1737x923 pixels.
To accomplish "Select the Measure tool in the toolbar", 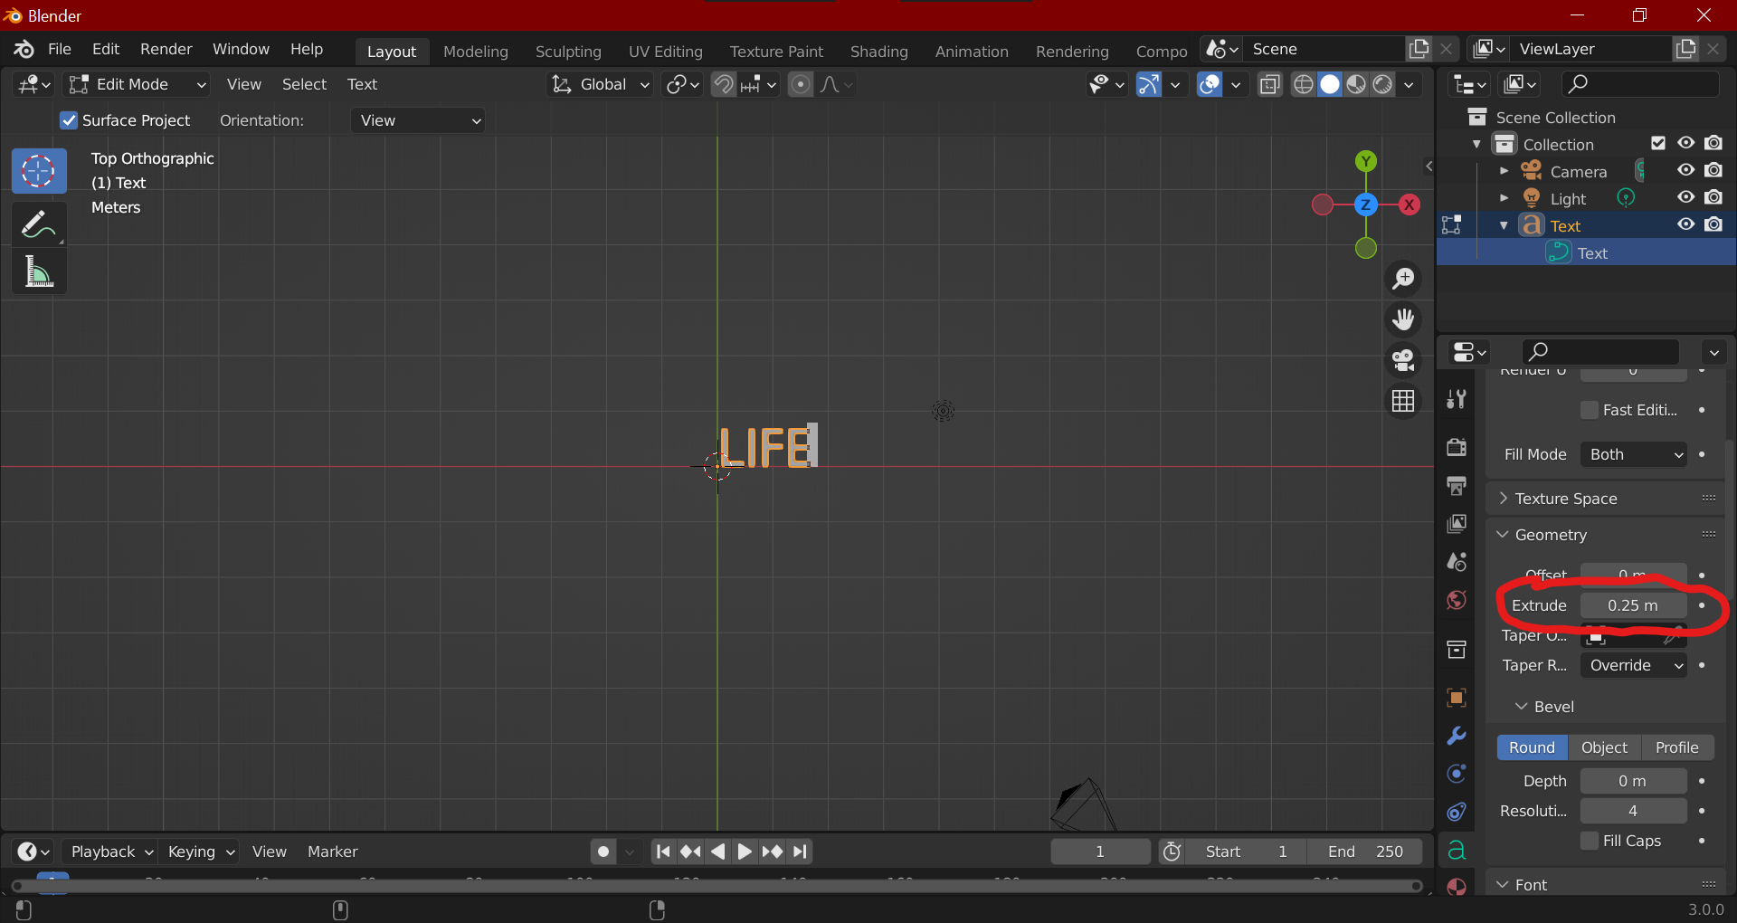I will pos(38,271).
